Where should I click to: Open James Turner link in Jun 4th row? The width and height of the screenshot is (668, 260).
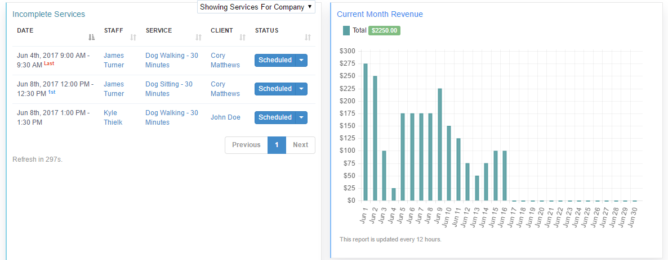tap(114, 60)
